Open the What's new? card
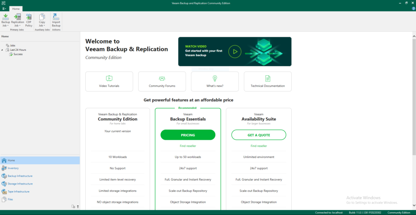 point(214,81)
